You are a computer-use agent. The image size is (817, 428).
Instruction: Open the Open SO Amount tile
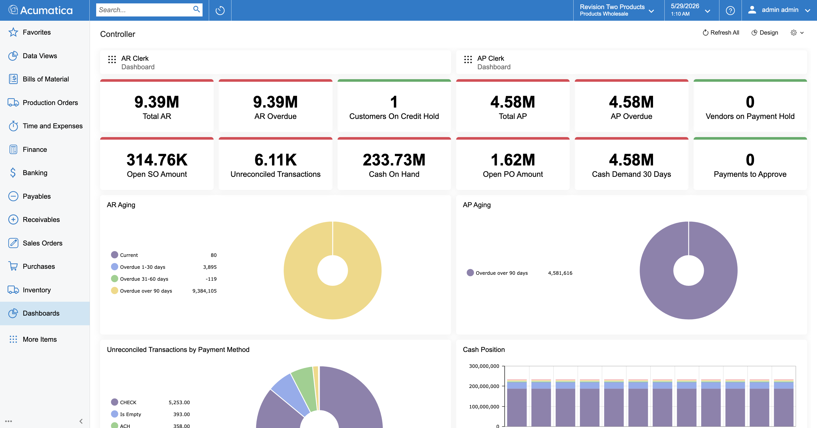tap(157, 164)
